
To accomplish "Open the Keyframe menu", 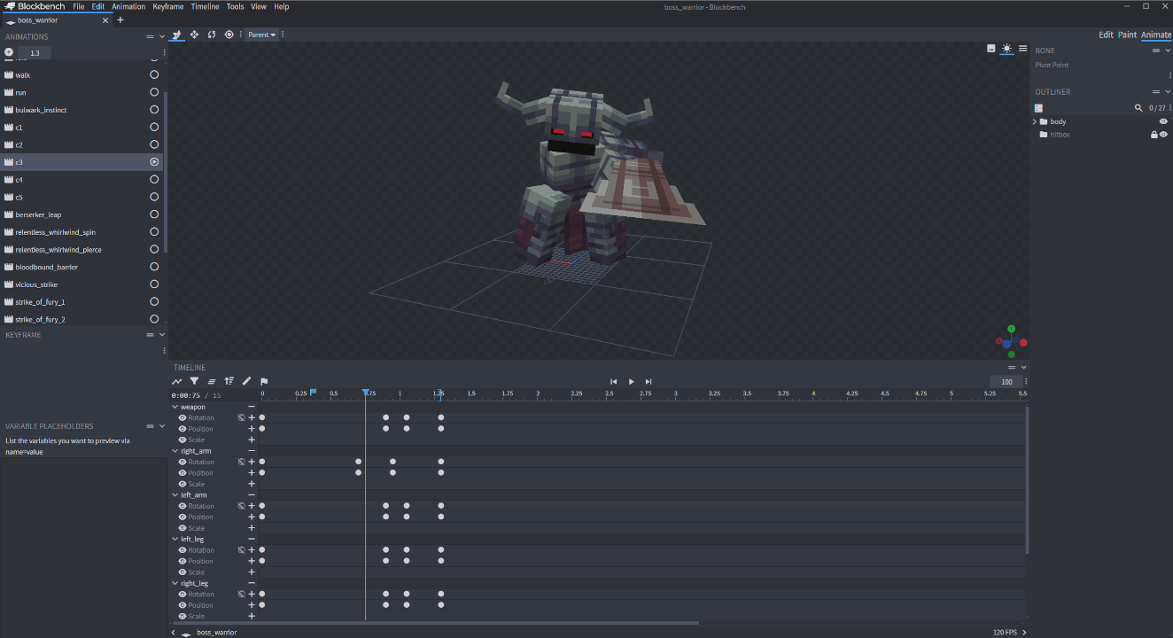I will 167,6.
